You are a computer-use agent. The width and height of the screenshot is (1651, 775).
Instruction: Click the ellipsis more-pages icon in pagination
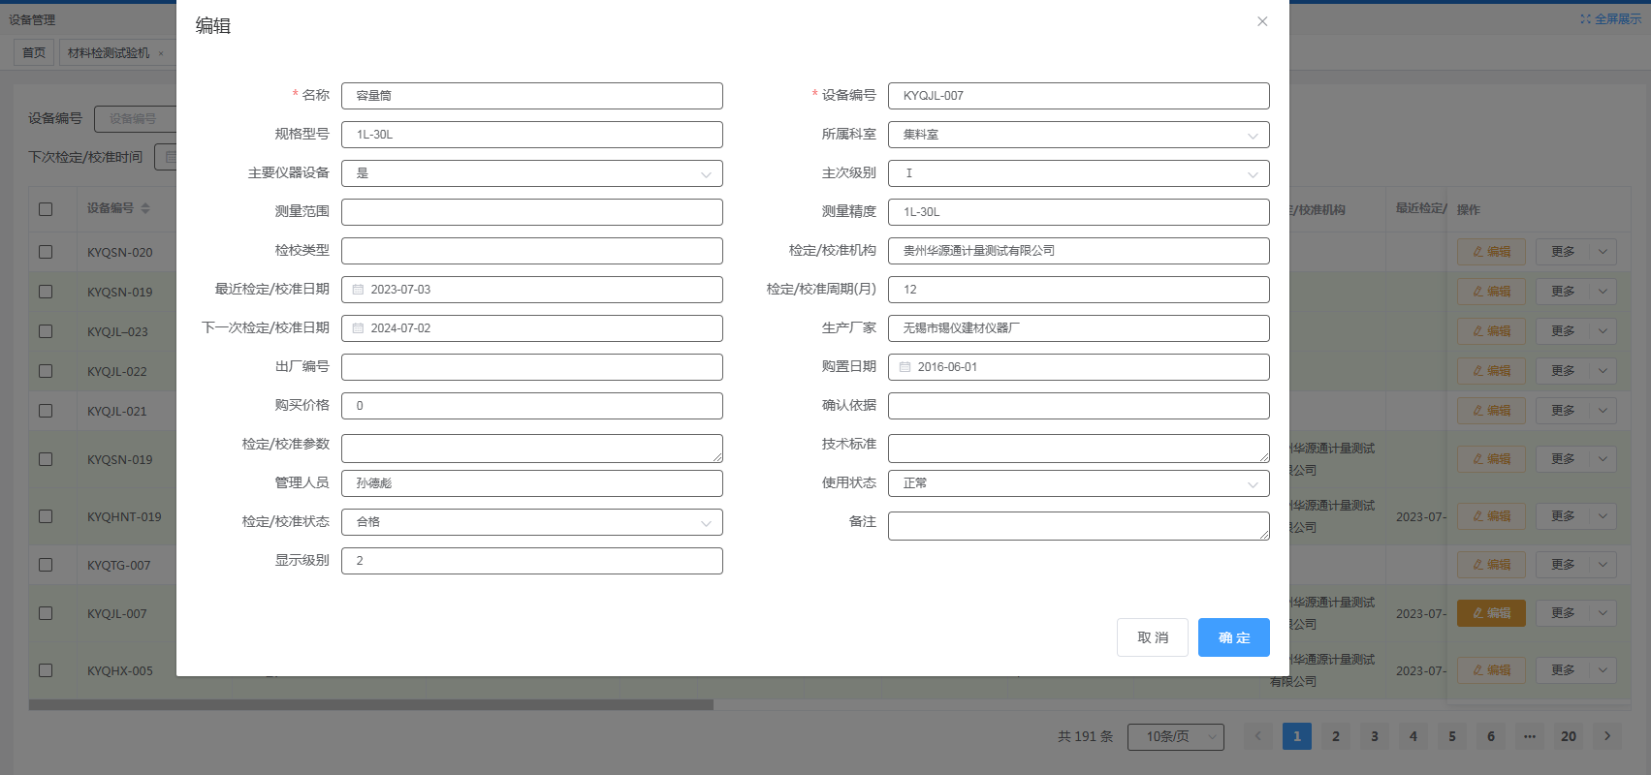1529,736
